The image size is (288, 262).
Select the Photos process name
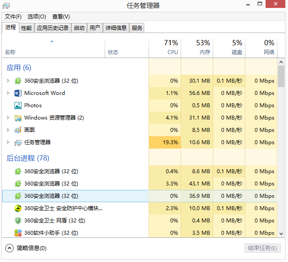click(x=33, y=106)
